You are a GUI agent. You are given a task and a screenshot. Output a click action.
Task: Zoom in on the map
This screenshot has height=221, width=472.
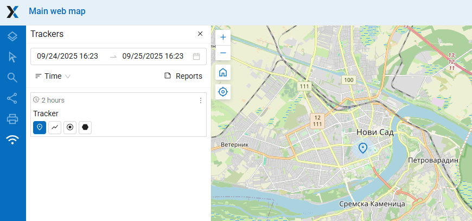coord(222,37)
